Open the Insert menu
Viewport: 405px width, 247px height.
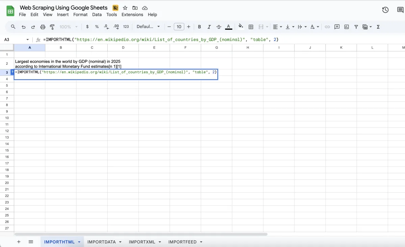pyautogui.click(x=63, y=14)
